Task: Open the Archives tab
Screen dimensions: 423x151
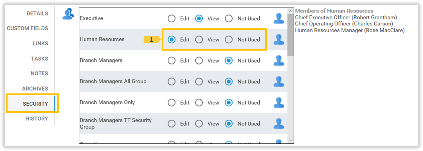Action: [x=35, y=88]
